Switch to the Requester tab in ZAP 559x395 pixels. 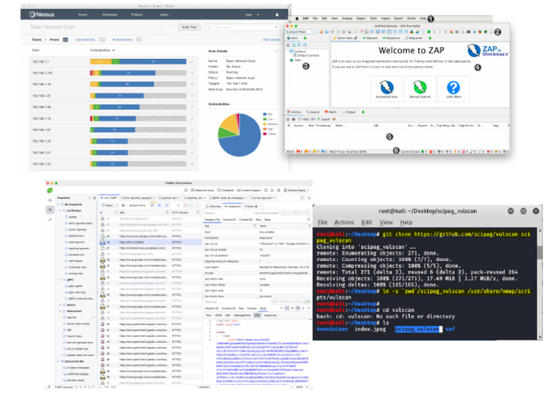point(414,38)
